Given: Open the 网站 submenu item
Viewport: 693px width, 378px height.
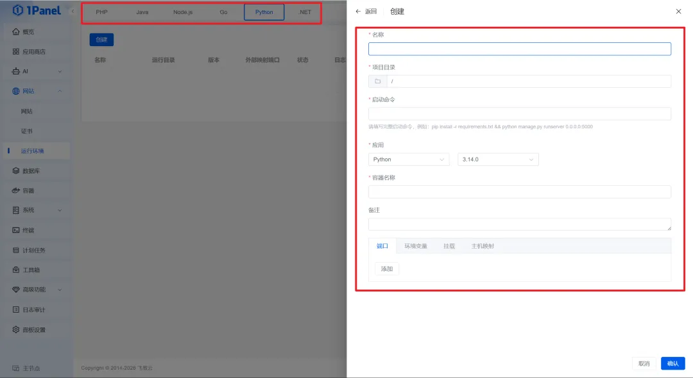Looking at the screenshot, I should [x=26, y=111].
